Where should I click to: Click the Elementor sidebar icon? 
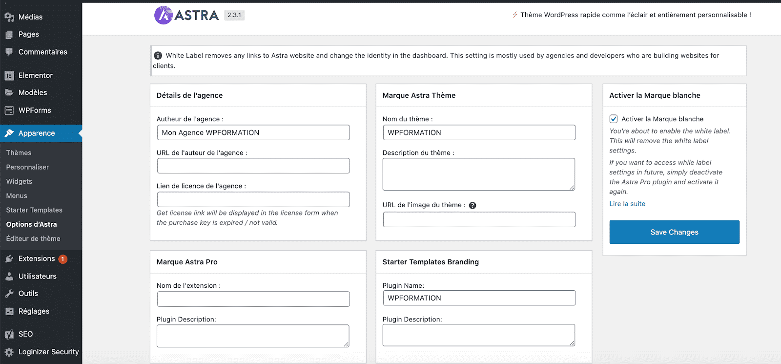[x=9, y=76]
